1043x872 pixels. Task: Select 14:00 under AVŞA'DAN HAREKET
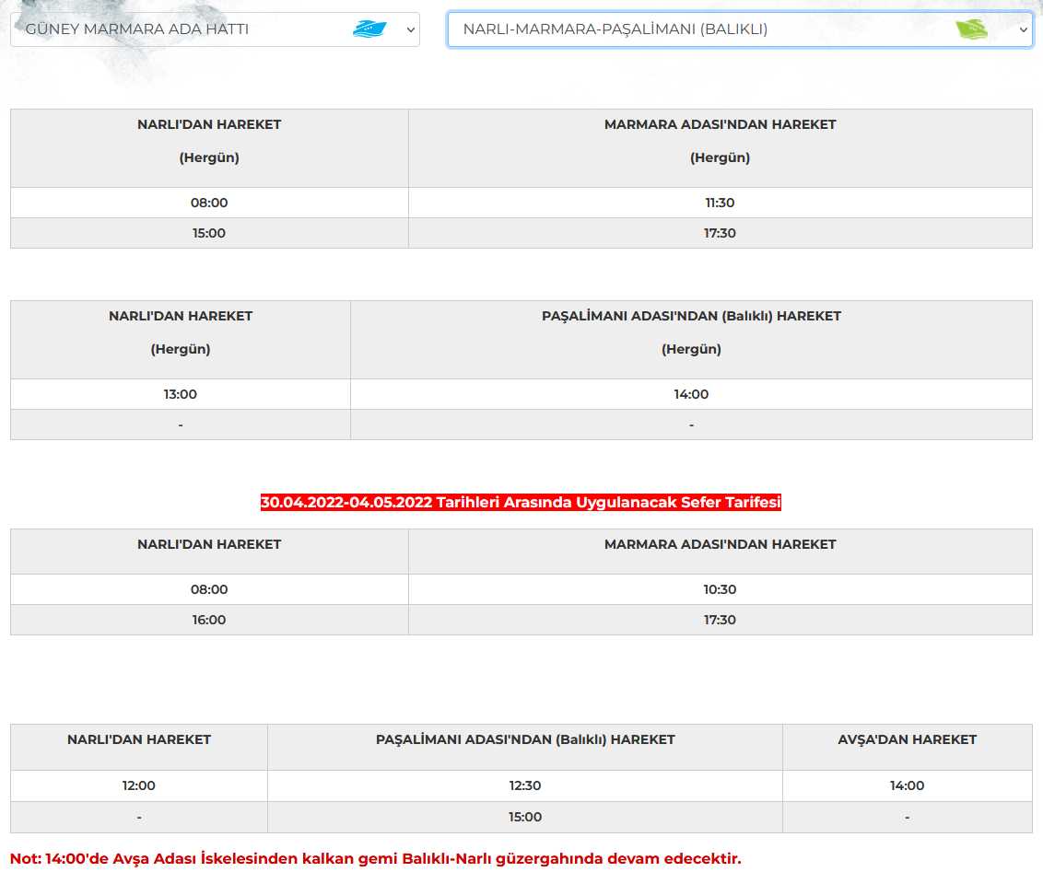(908, 785)
